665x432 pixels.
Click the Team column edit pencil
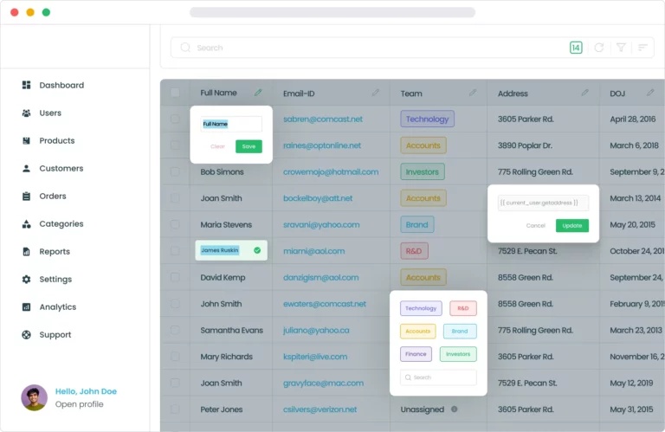pos(473,93)
